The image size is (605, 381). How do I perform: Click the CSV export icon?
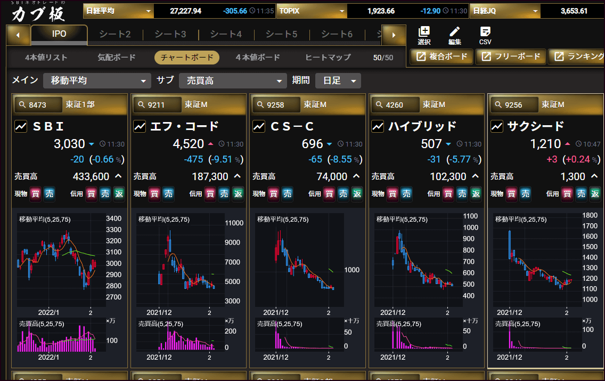[x=485, y=31]
